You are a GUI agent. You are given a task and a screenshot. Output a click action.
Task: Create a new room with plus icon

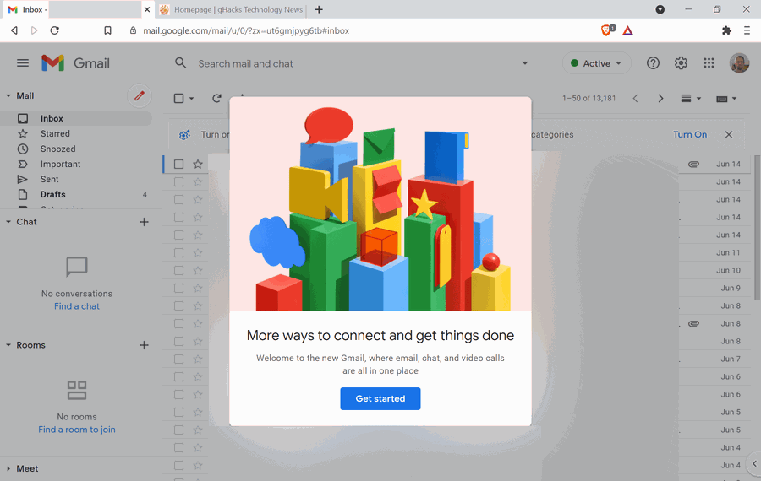(x=144, y=345)
